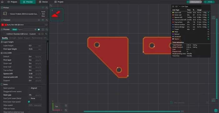Switch to the Prepare tab
Viewport: 219px width, 113px height.
(x=12, y=2)
